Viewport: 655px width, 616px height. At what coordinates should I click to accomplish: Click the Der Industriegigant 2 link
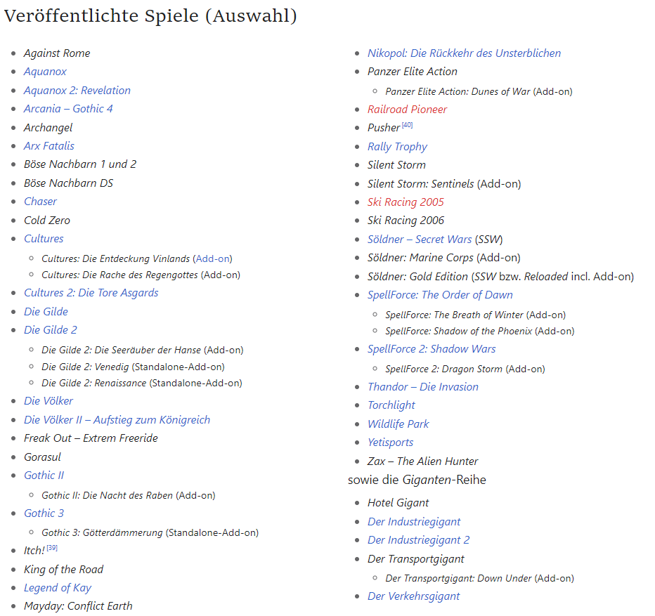coord(418,540)
